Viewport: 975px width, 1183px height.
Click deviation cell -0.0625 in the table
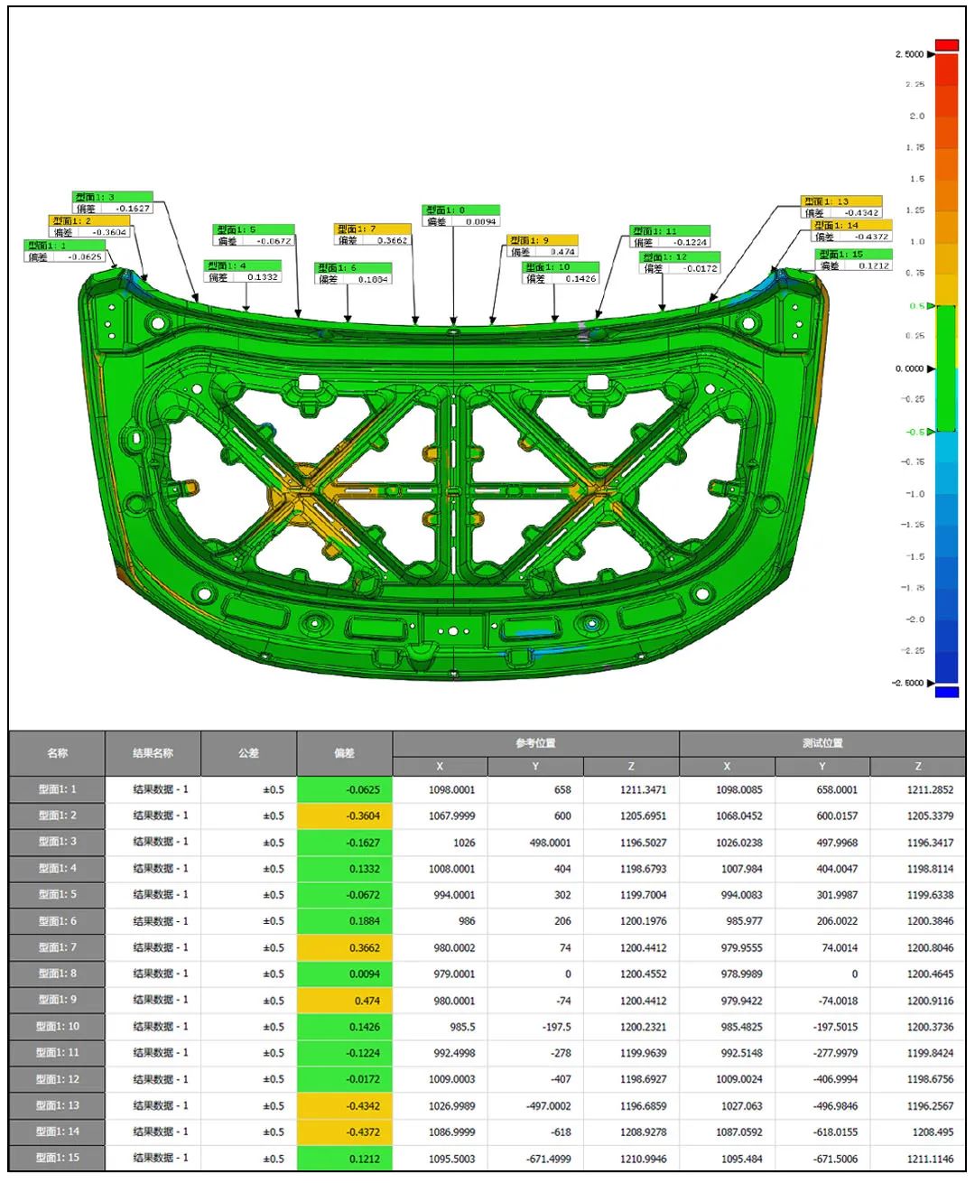point(345,789)
